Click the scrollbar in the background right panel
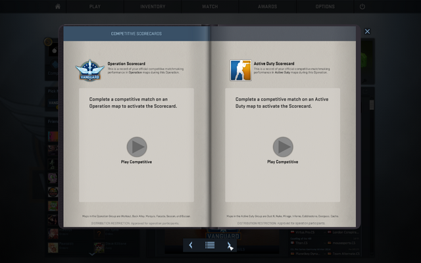 (x=372, y=105)
